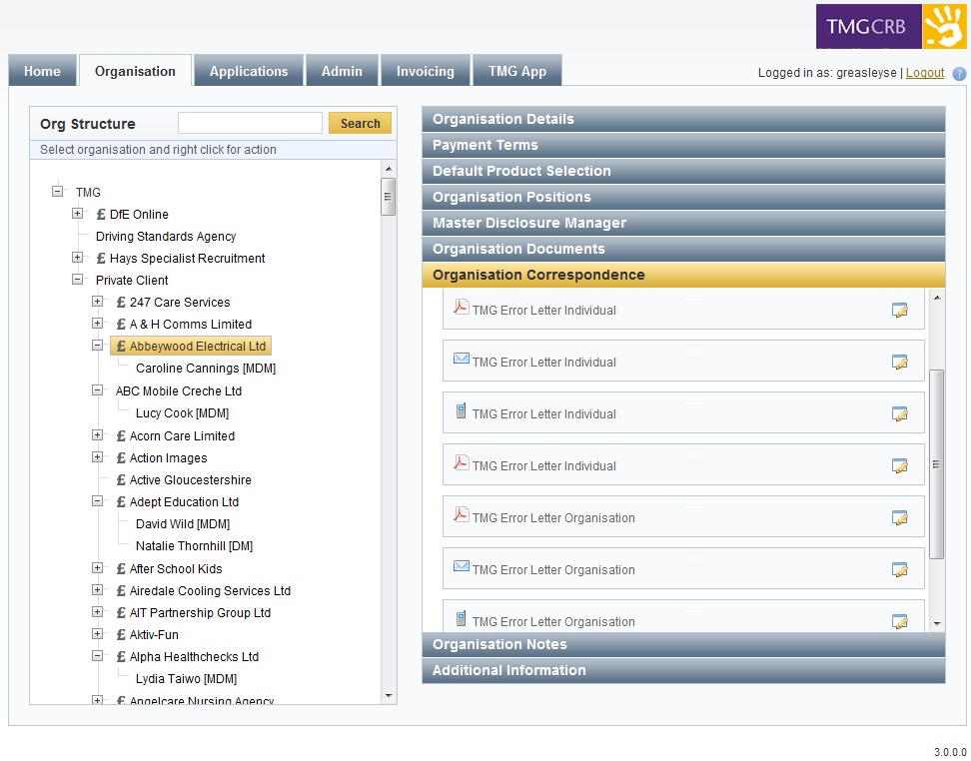
Task: Click phone icon of TMG Error Letter Individual
Action: pos(461,410)
